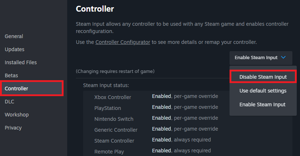Click the Controller Configurator link
Image resolution: width=300 pixels, height=156 pixels.
[122, 42]
